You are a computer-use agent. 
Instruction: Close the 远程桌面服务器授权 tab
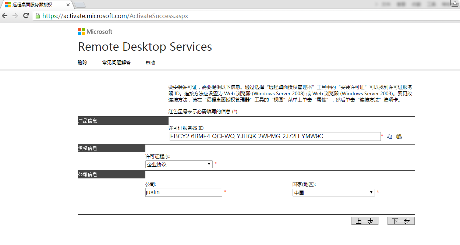point(68,5)
